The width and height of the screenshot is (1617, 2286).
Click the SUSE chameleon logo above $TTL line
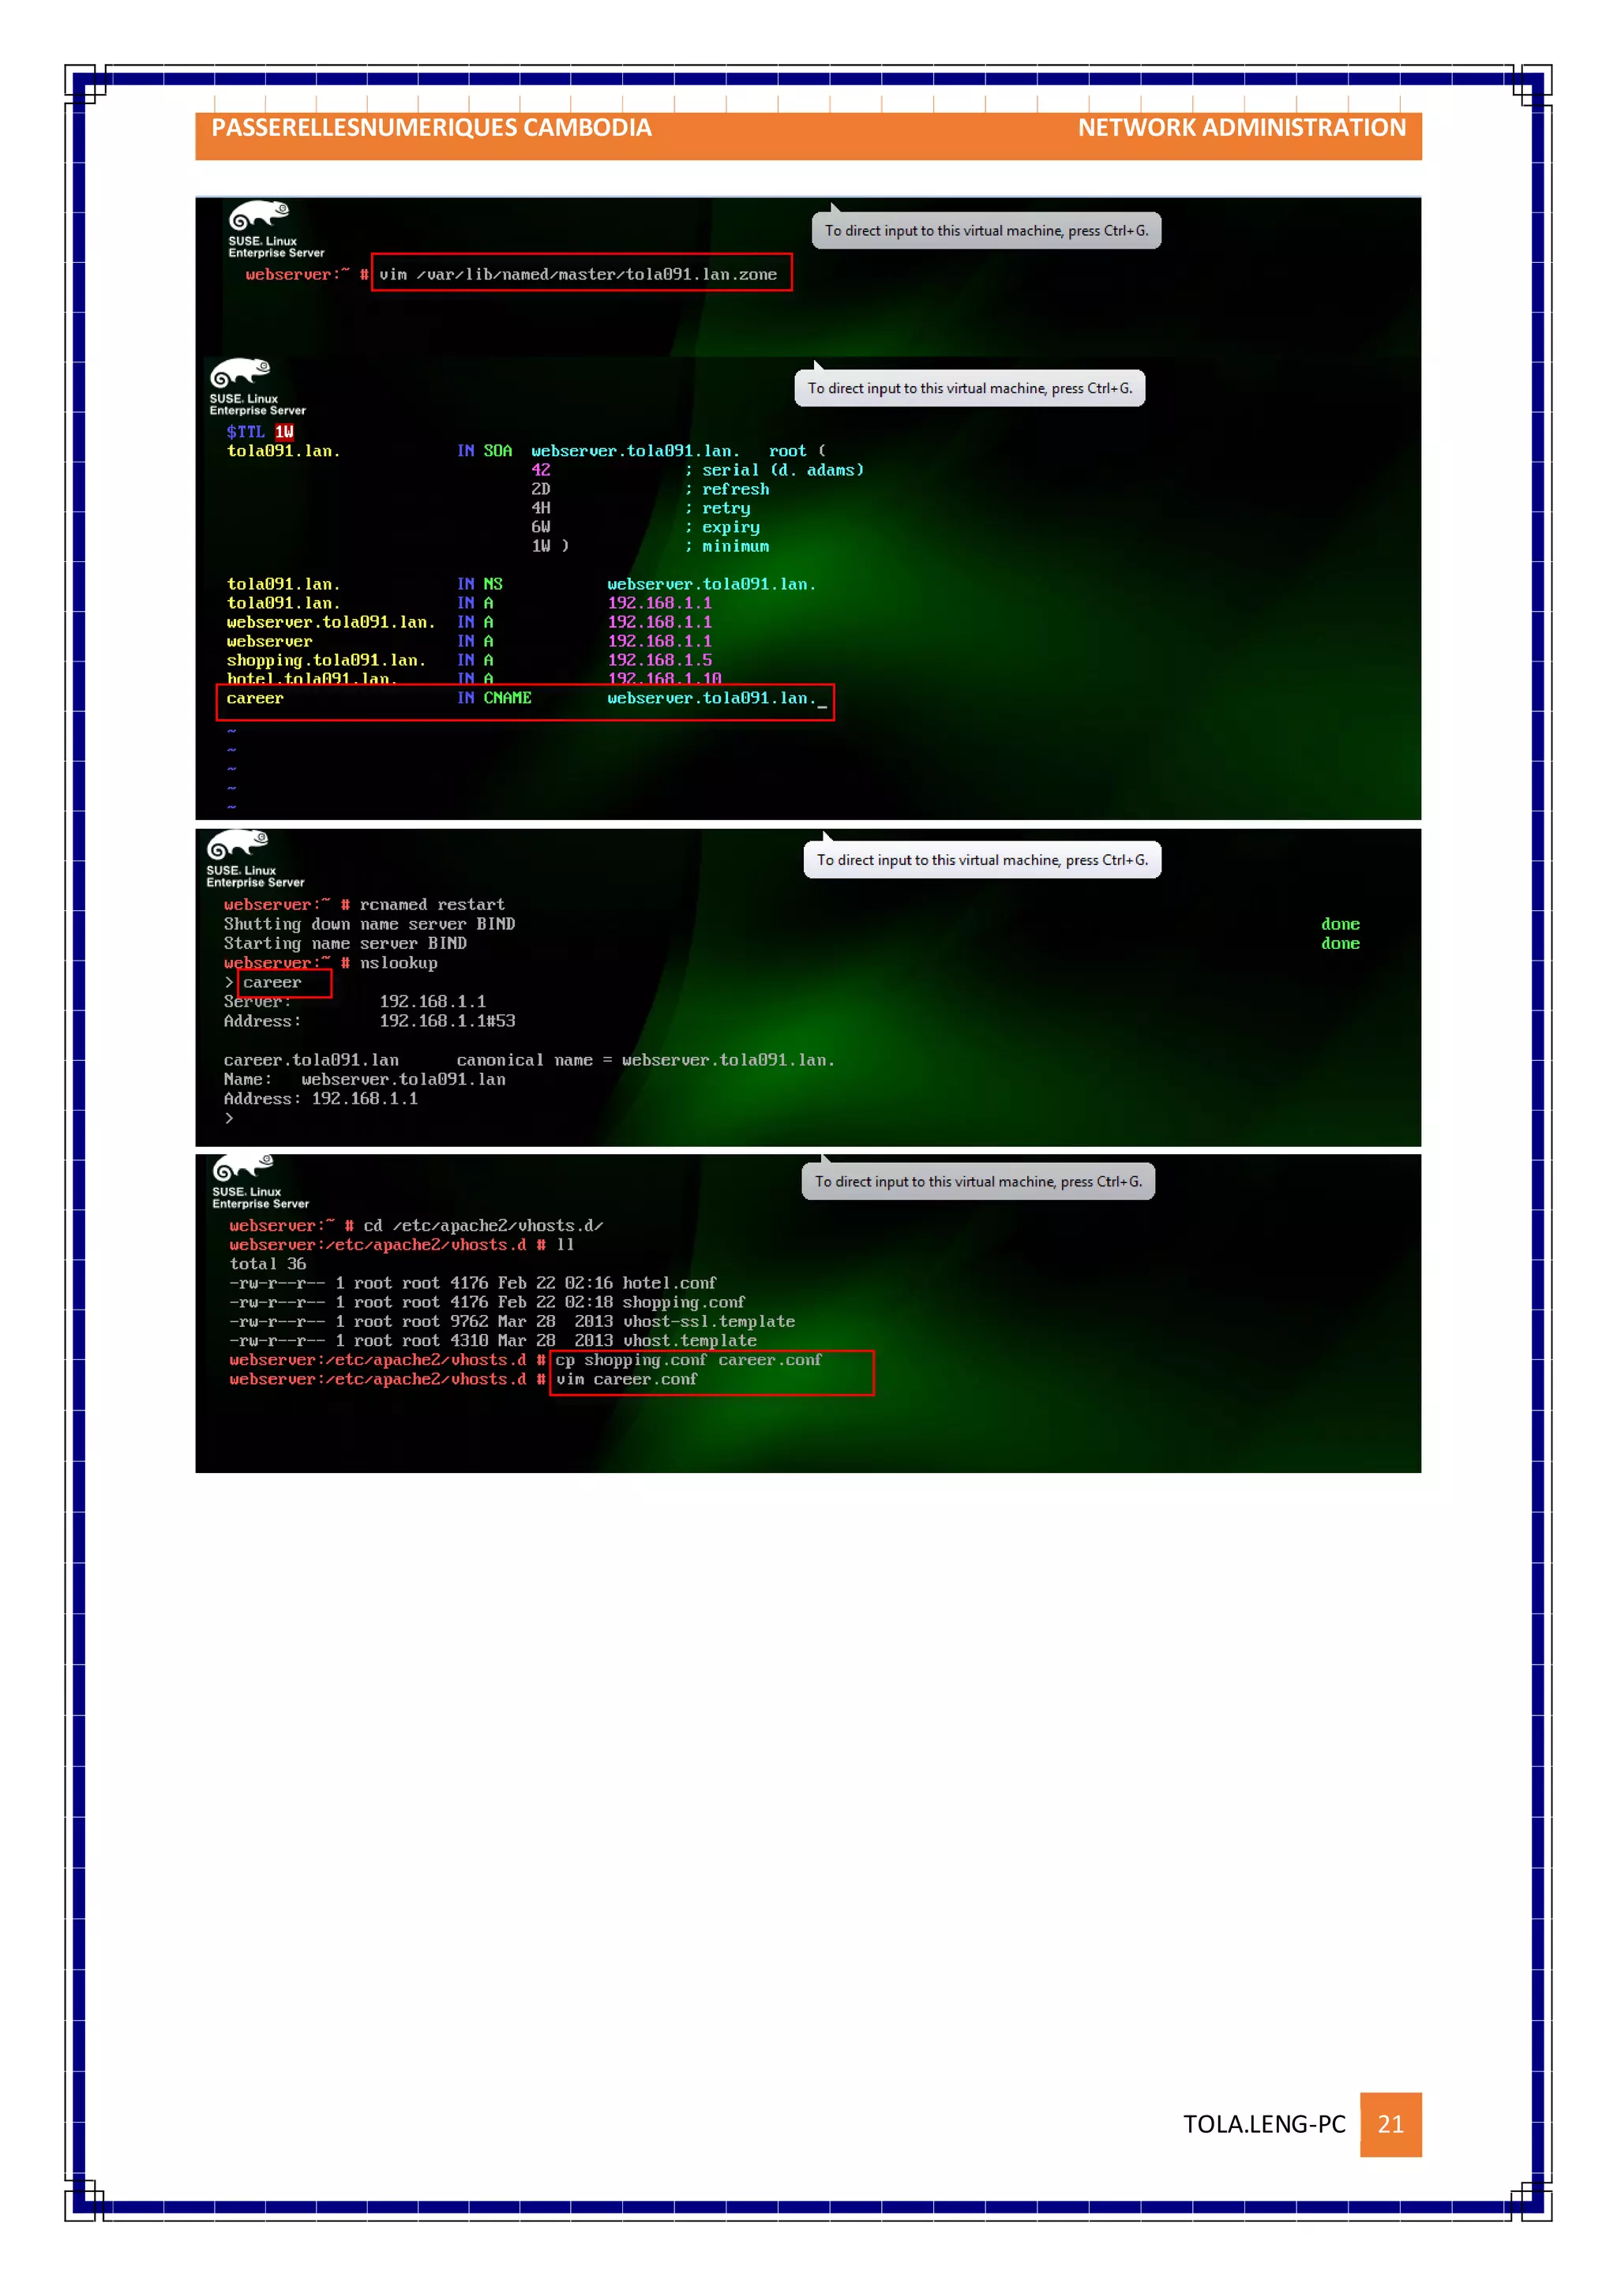click(x=240, y=373)
